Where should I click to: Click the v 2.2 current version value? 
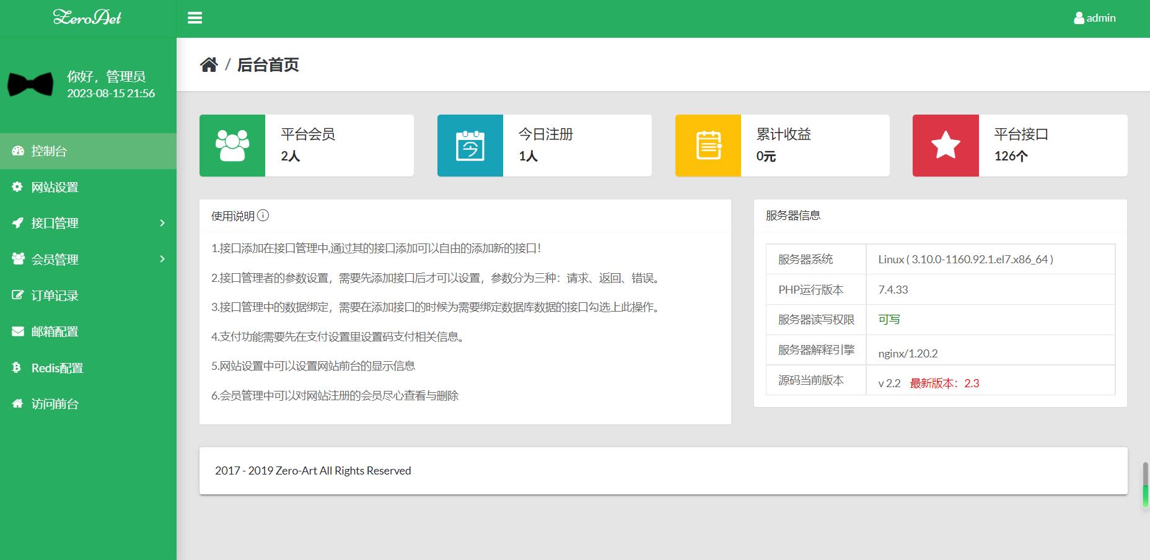(x=889, y=383)
